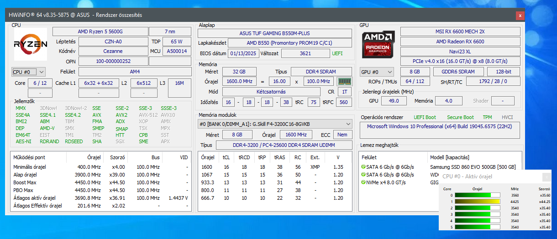Click the green memory module icon
This screenshot has height=239, width=557.
pos(344,82)
